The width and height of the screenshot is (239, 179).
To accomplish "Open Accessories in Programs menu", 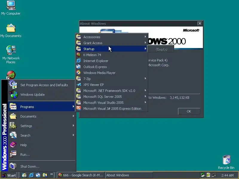I will click(x=111, y=37).
